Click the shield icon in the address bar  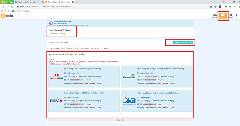(x=215, y=7)
